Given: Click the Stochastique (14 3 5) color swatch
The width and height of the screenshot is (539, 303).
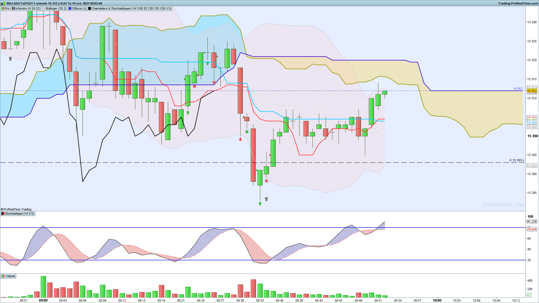Looking at the screenshot, I should coord(3,214).
